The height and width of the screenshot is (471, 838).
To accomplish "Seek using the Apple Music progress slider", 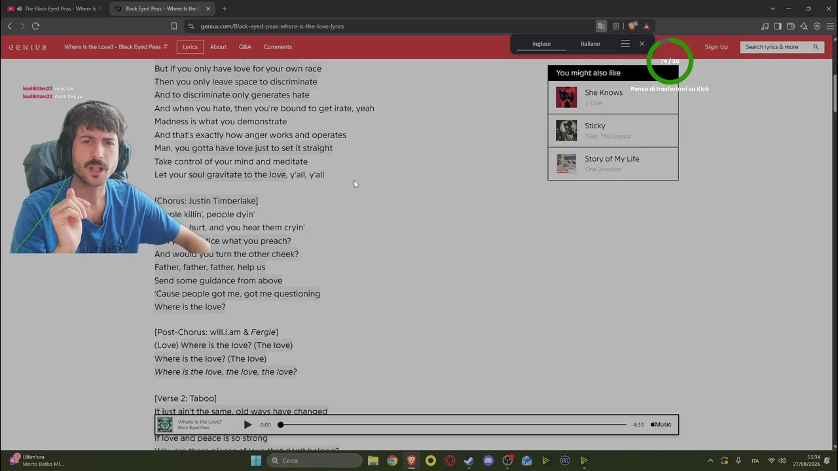I will 453,425.
